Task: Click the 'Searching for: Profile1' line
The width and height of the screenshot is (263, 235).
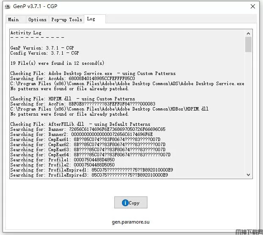Action: point(62,160)
